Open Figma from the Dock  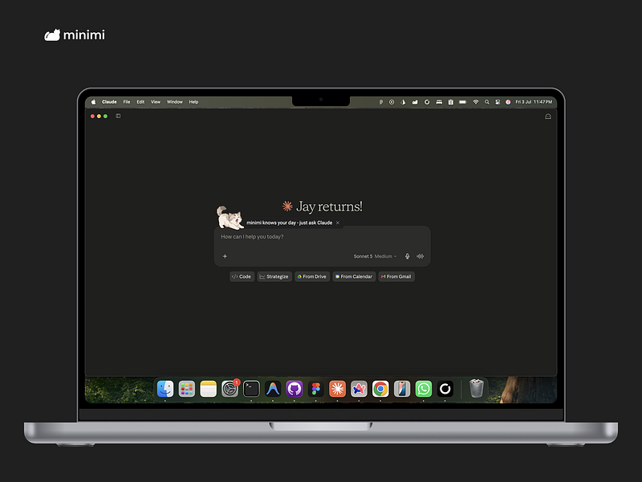[x=315, y=389]
